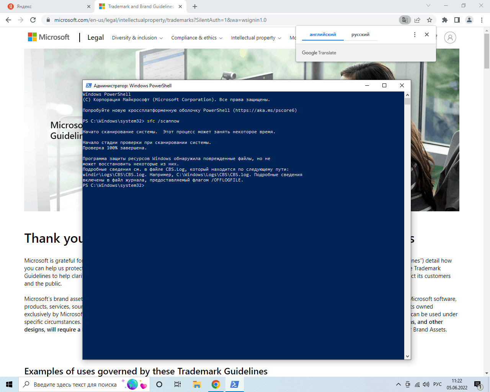The width and height of the screenshot is (490, 392).
Task: Expand the Diversity & inclusion menu
Action: [x=137, y=38]
